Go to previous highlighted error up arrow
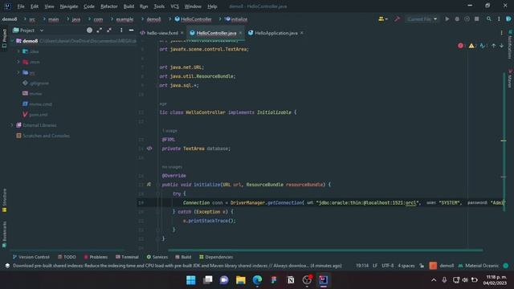The image size is (514, 289). point(493,46)
